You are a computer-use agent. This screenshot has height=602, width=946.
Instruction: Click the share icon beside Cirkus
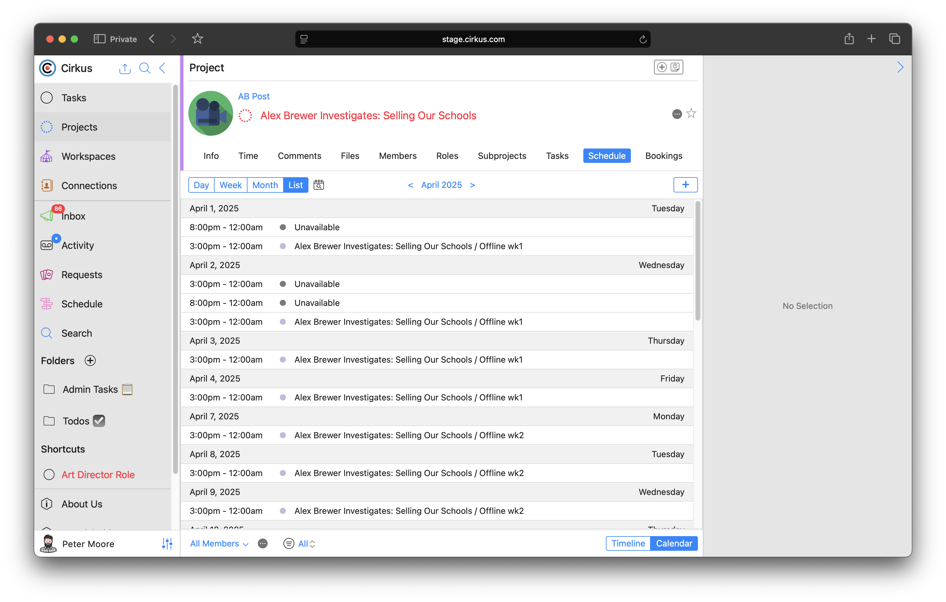pyautogui.click(x=125, y=68)
